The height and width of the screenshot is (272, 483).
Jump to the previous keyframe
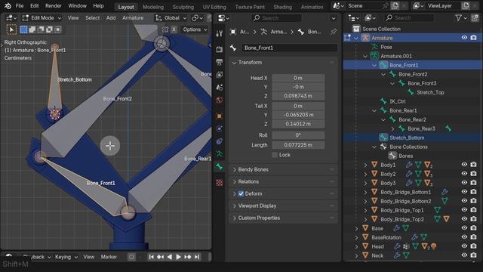pos(161,257)
